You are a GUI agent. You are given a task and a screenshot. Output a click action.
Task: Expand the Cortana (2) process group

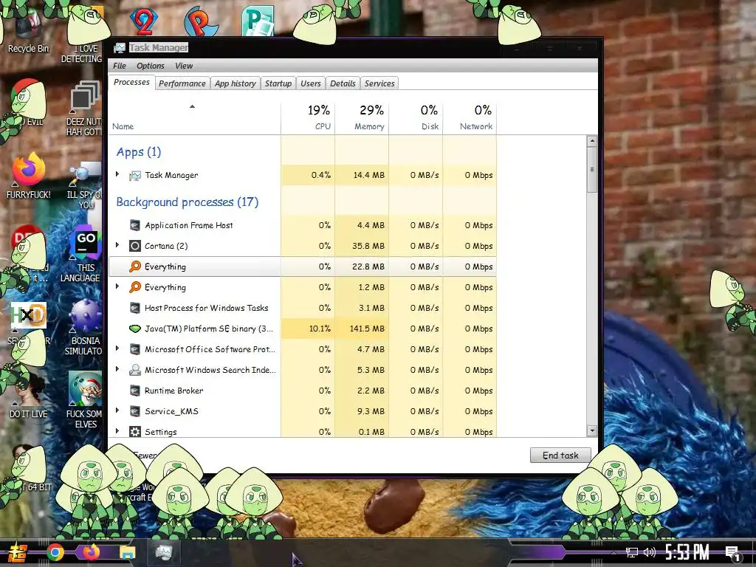(117, 245)
